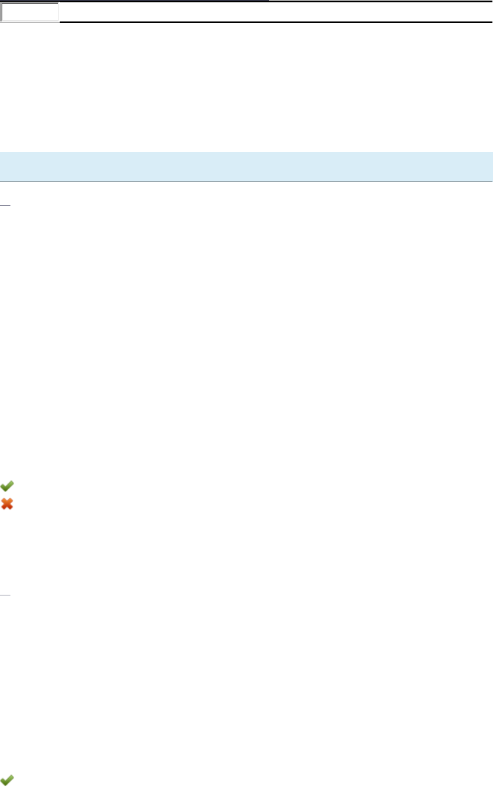
Task: Click the upper green checkmark icon
Action: click(x=7, y=486)
